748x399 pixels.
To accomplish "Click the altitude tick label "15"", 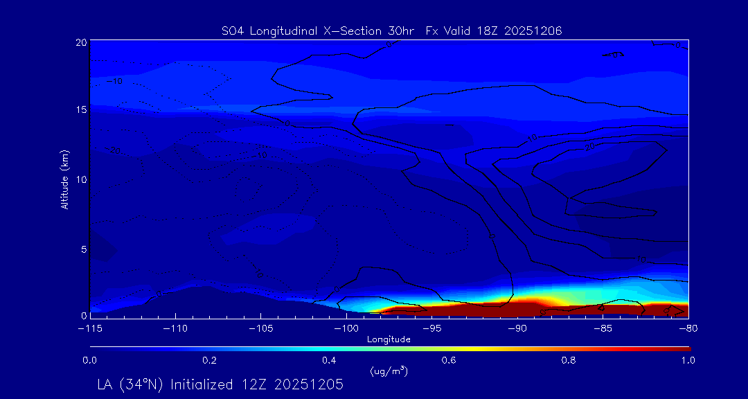I will (x=82, y=109).
